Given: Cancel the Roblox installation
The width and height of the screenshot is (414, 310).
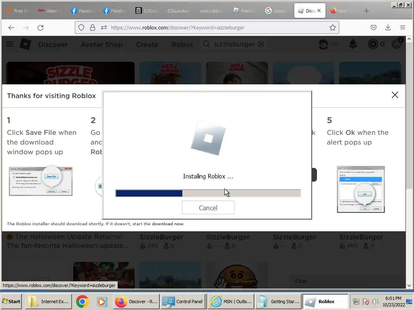Looking at the screenshot, I should click(208, 208).
